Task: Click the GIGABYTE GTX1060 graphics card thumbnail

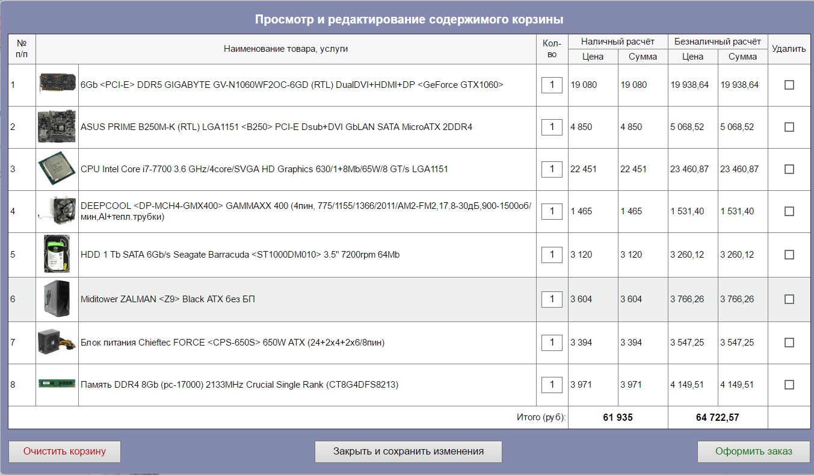Action: (57, 84)
